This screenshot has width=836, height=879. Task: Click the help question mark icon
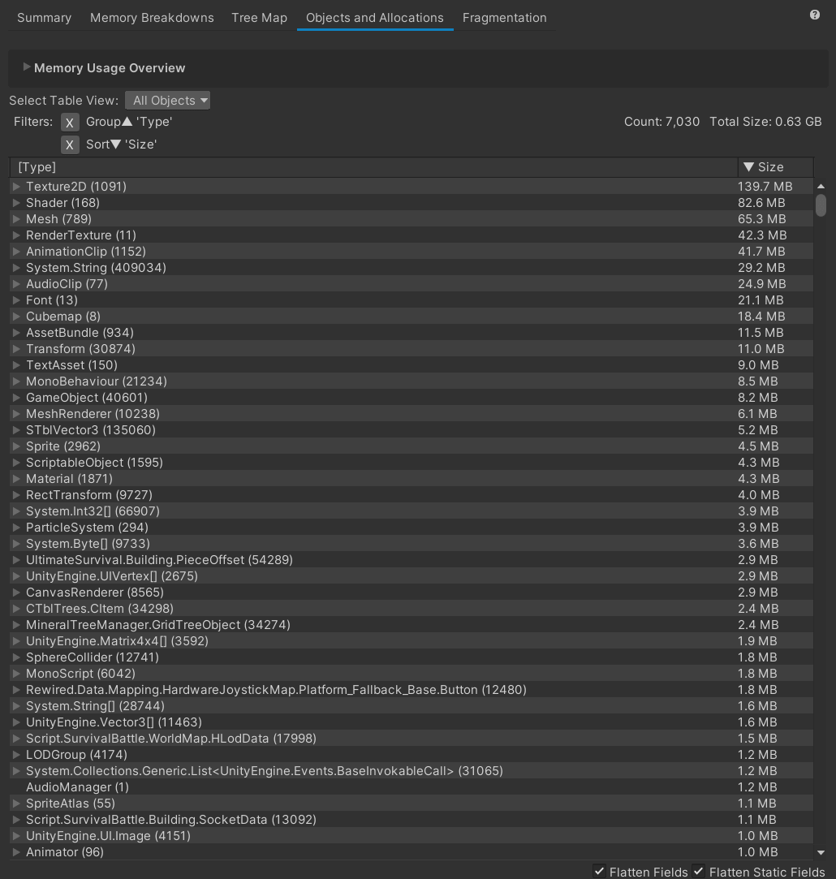coord(814,15)
